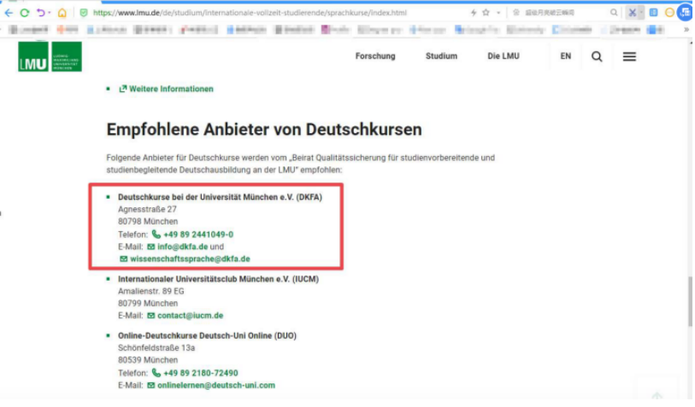This screenshot has width=695, height=407.
Task: Click the lightning speed-mode icon
Action: tap(474, 13)
